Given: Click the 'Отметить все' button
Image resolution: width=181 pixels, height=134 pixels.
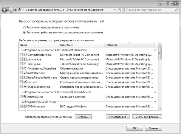Looking at the screenshot, I should click(x=117, y=117).
